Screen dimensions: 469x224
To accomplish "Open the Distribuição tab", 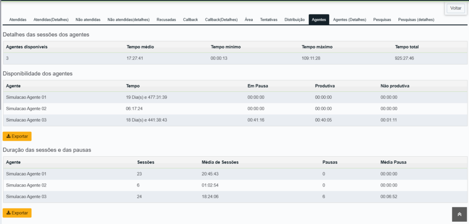I will [294, 20].
